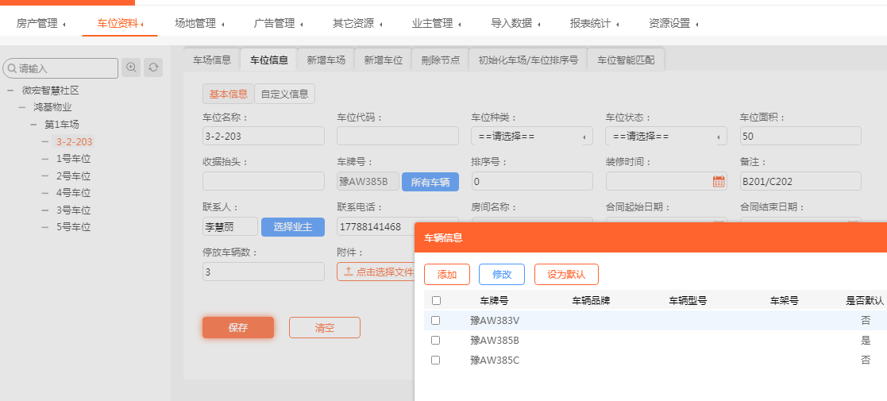
Task: Click the refresh icon next to search box
Action: [153, 67]
